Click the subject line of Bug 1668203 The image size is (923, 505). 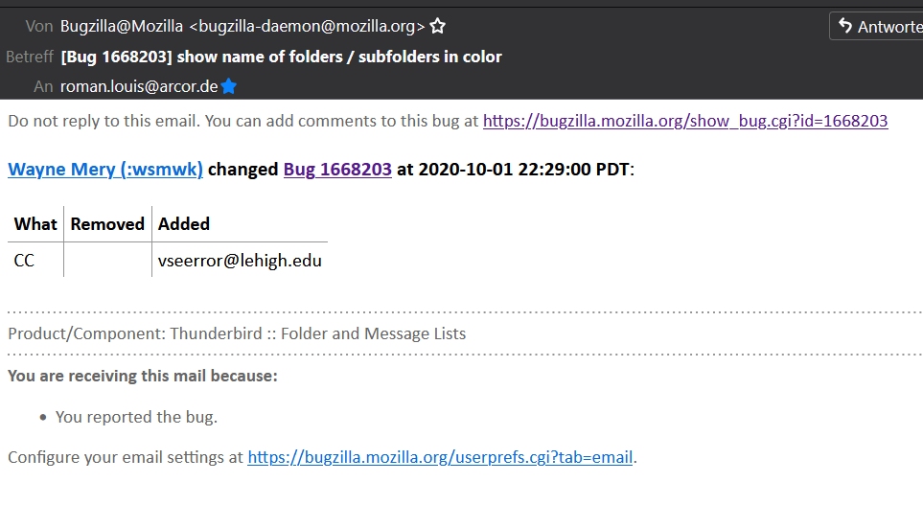tap(281, 57)
